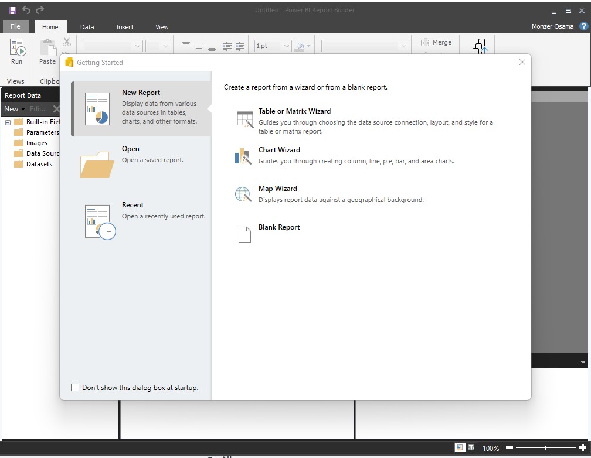The width and height of the screenshot is (591, 458).
Task: Check "Don't show this dialog box at startup"
Action: pyautogui.click(x=75, y=387)
